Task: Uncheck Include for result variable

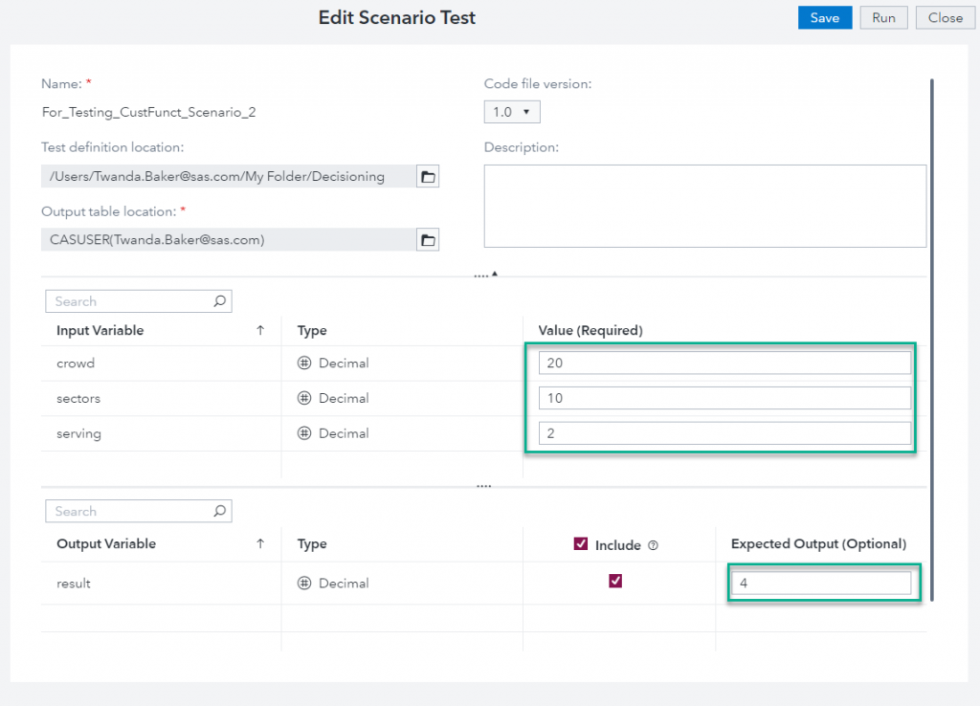Action: pos(615,581)
